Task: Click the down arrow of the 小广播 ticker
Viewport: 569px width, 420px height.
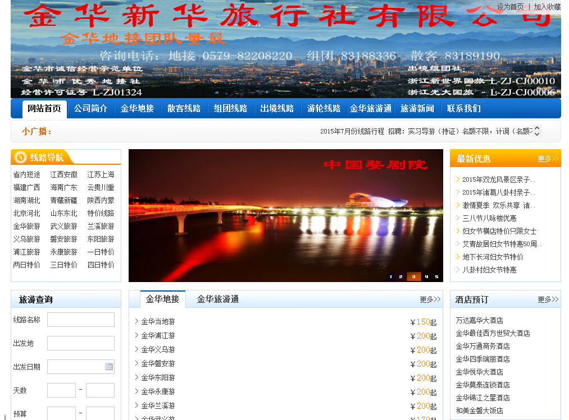Action: click(537, 134)
